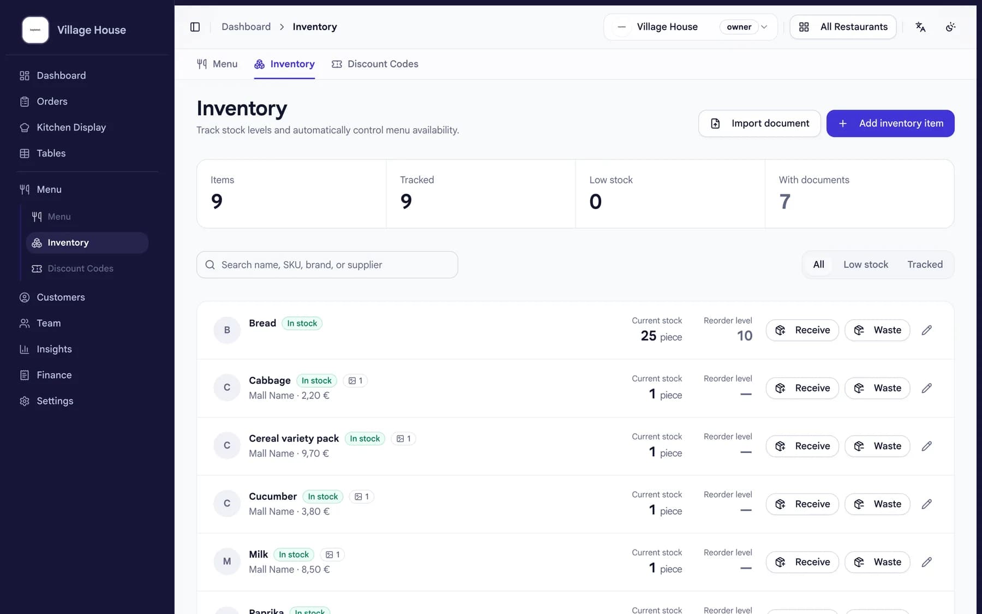The height and width of the screenshot is (614, 982).
Task: Click the edit pencil for Cabbage
Action: pyautogui.click(x=926, y=388)
